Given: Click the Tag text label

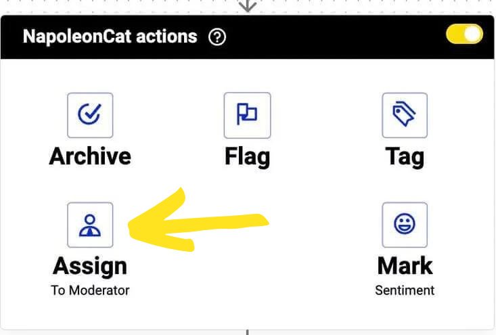Looking at the screenshot, I should 405,156.
